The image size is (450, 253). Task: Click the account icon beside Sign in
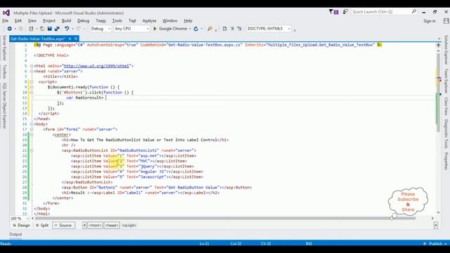click(446, 20)
